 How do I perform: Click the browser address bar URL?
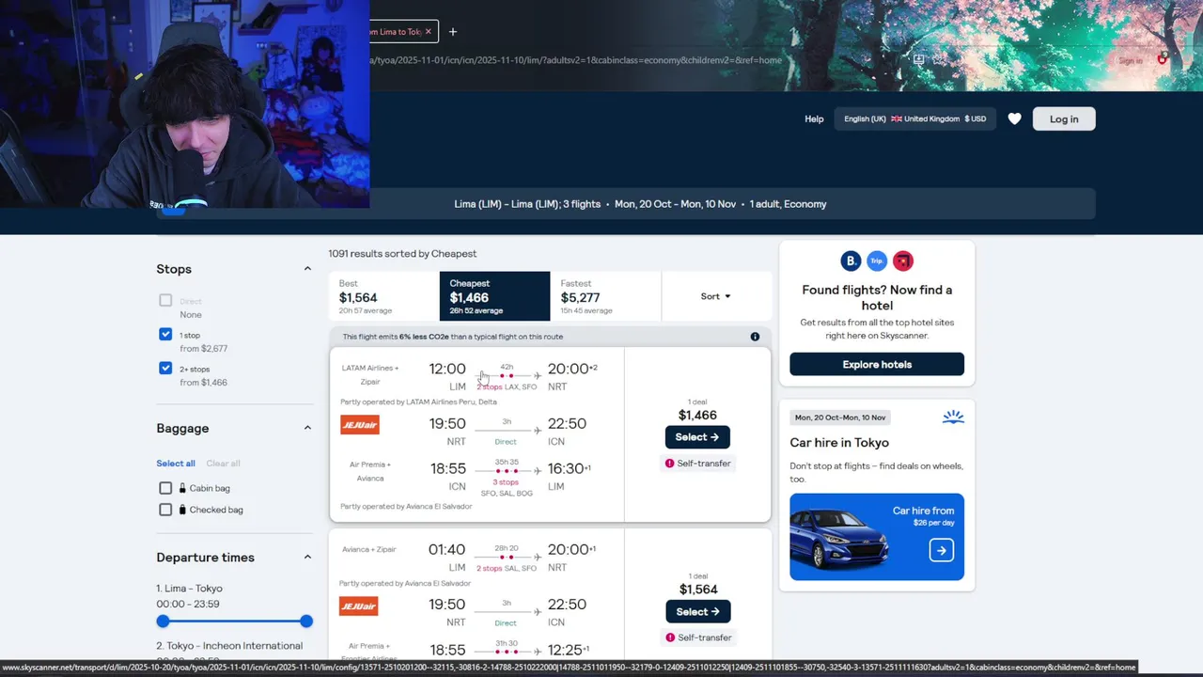575,60
